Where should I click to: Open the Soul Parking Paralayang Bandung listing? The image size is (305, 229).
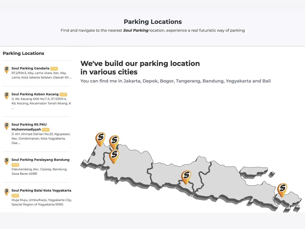click(x=40, y=160)
